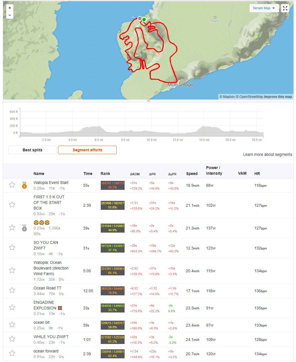Star the WHILE YOU ZWIFT segment
Screen dimensions: 296x362
pos(12,339)
